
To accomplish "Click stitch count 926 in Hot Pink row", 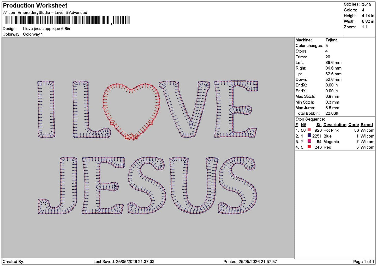I will (x=318, y=130).
